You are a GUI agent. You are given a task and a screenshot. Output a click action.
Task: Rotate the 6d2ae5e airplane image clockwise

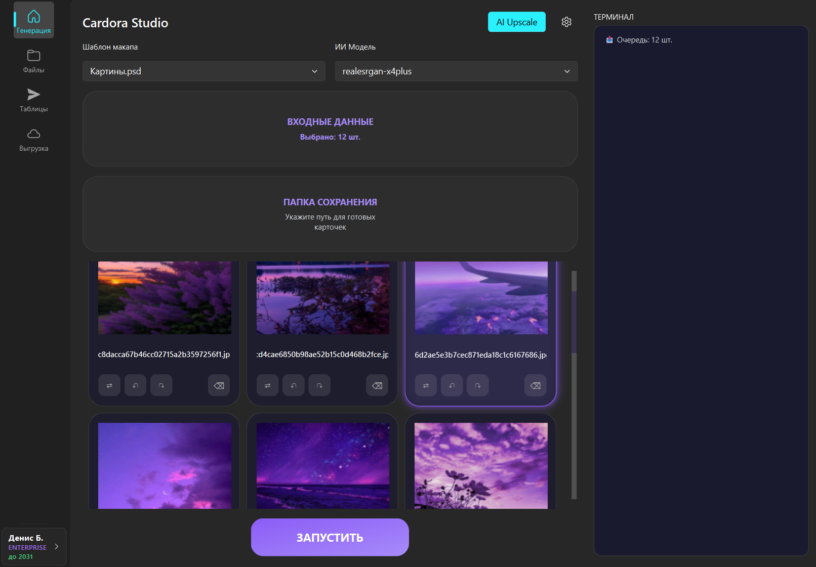click(478, 385)
